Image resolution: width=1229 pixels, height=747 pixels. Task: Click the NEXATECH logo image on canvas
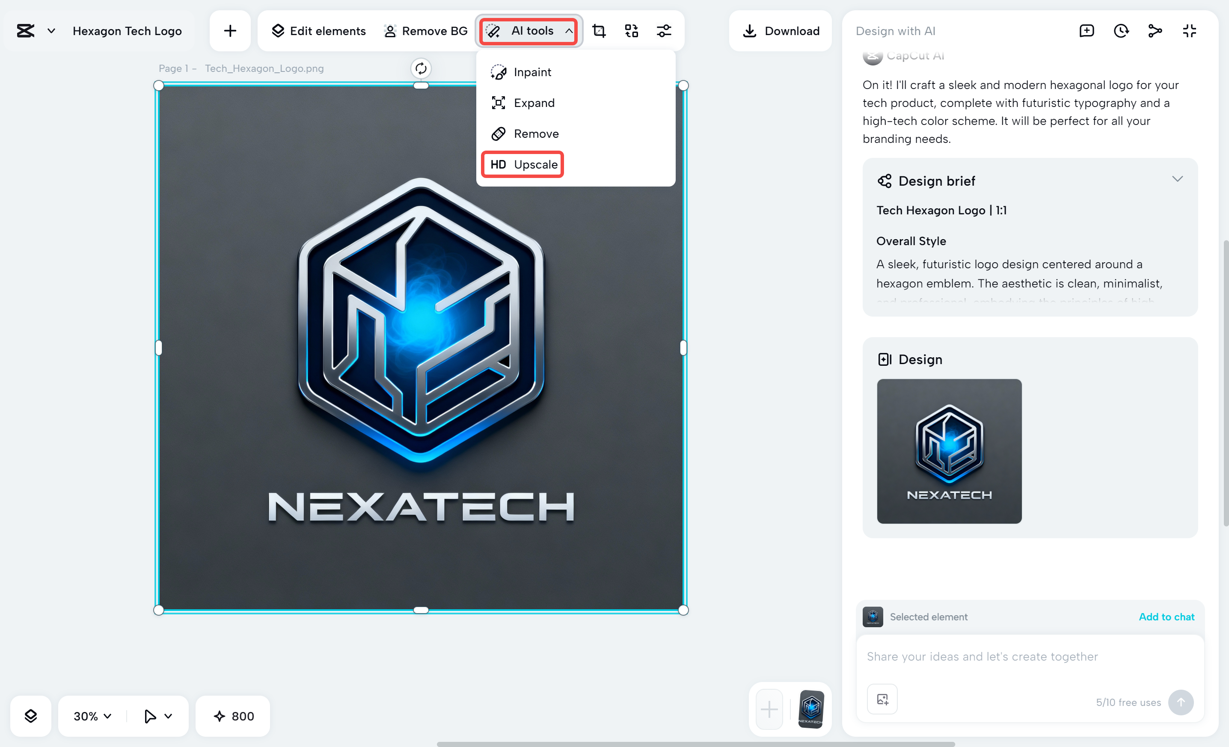[x=421, y=347]
